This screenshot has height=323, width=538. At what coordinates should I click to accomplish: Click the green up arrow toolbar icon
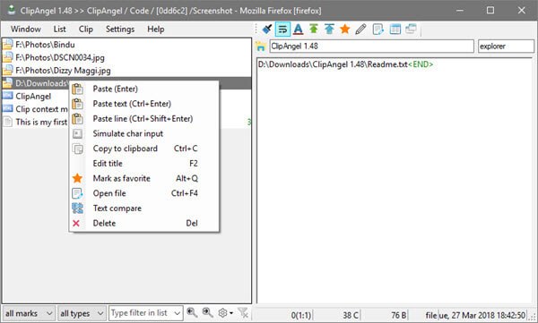pos(314,29)
